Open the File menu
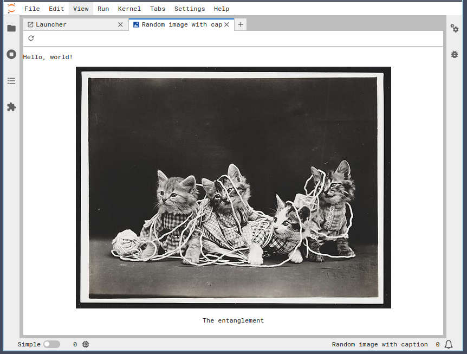The image size is (467, 354). 32,9
